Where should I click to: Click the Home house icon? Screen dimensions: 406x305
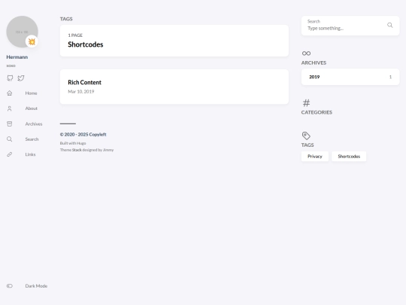coord(10,93)
